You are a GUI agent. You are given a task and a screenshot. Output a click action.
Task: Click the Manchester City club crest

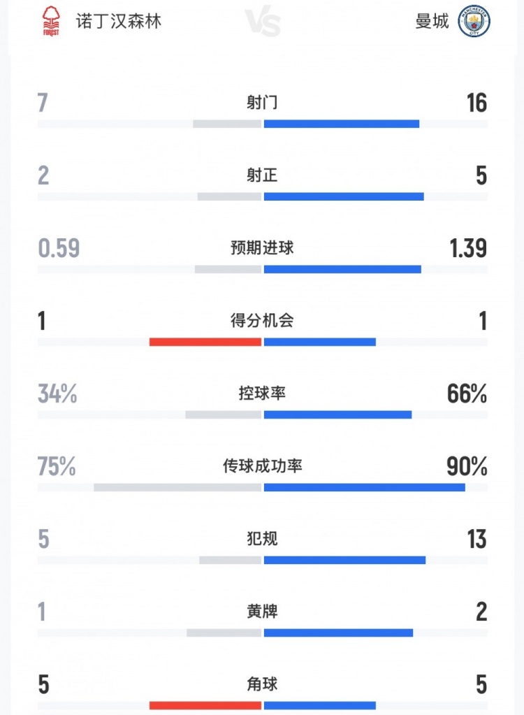[x=474, y=22]
